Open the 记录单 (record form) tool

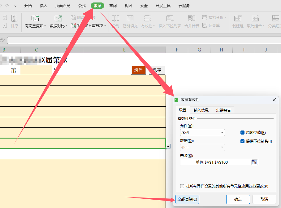[211, 25]
